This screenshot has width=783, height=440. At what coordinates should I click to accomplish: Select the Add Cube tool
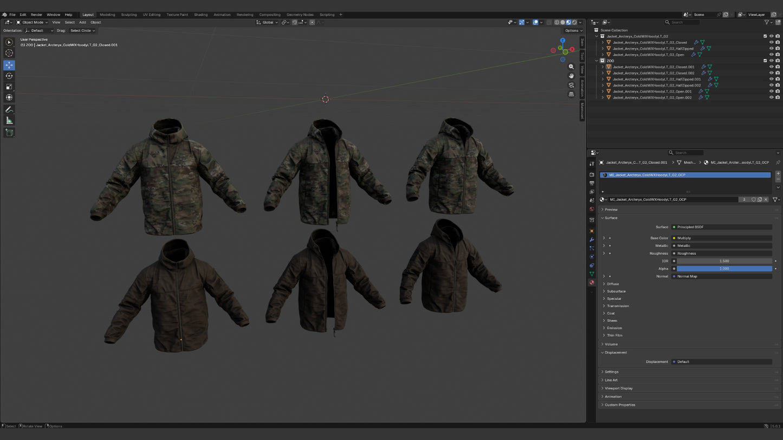9,133
